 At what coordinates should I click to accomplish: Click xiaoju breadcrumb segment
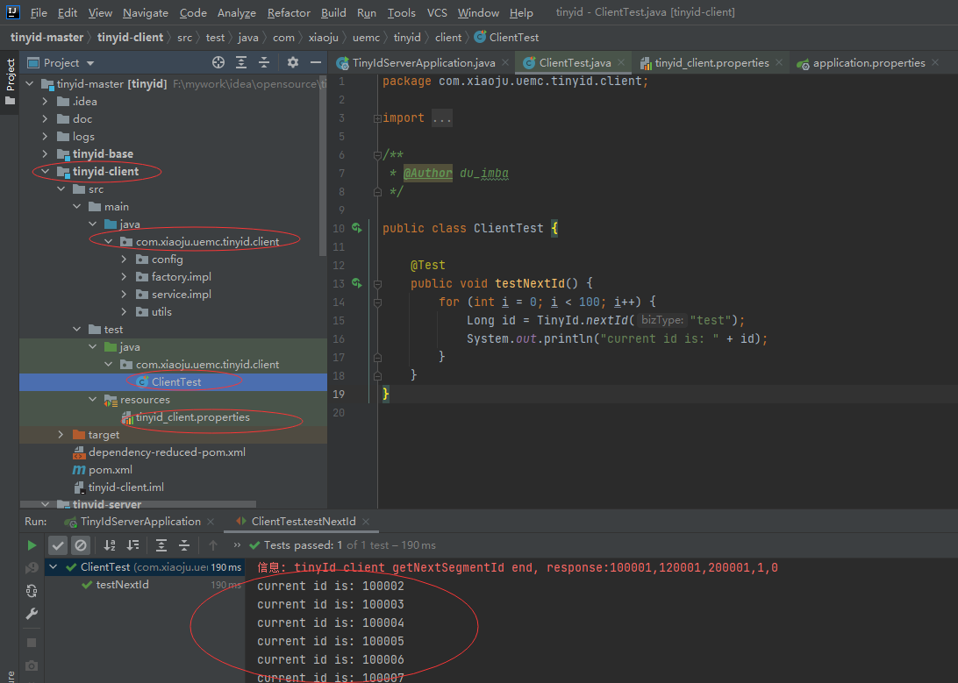point(323,37)
